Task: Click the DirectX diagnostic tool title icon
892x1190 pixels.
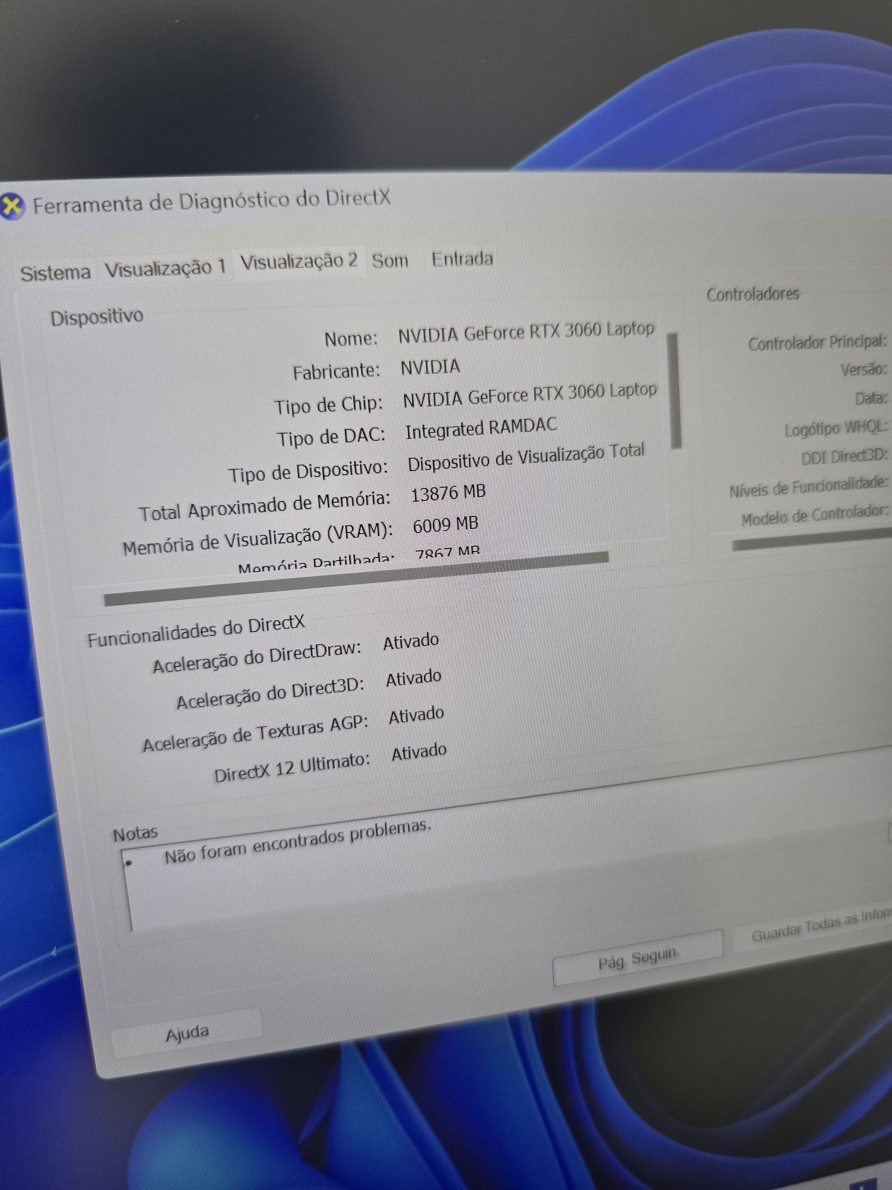Action: coord(11,206)
